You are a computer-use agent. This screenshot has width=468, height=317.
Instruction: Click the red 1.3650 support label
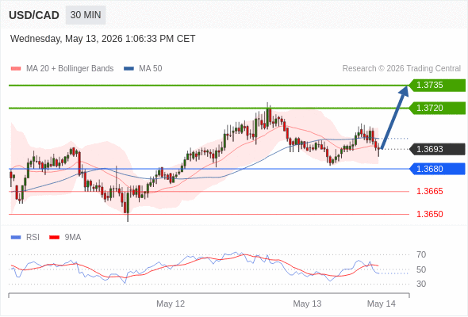(429, 214)
